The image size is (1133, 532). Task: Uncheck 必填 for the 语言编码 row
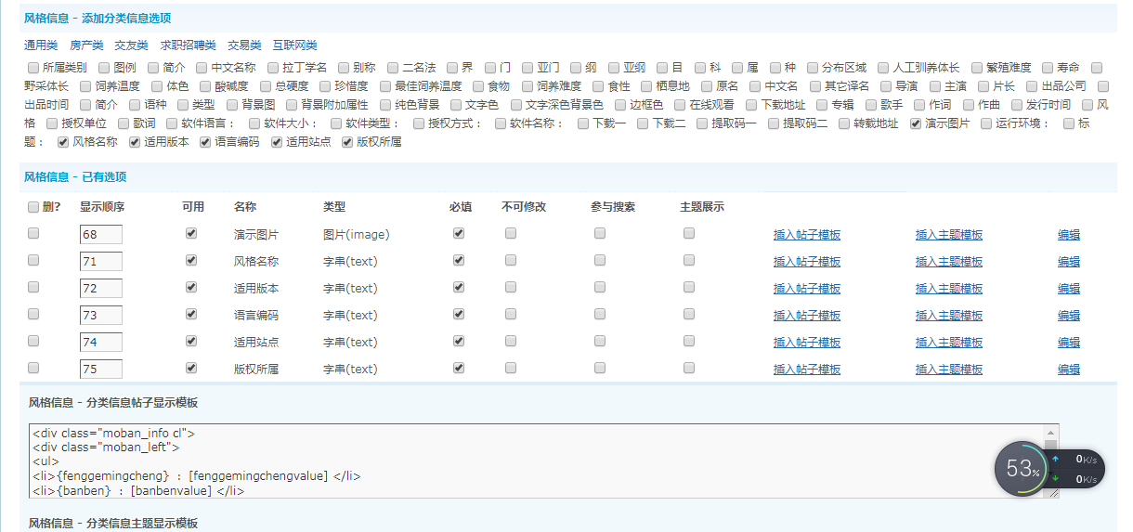pyautogui.click(x=459, y=315)
